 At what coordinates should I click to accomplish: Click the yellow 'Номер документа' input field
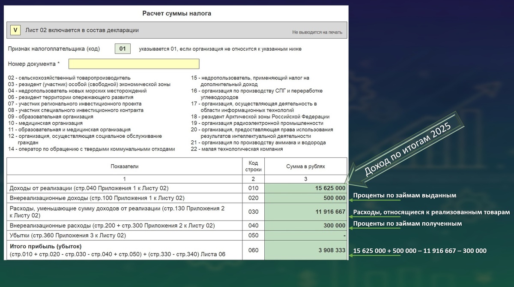[133, 63]
